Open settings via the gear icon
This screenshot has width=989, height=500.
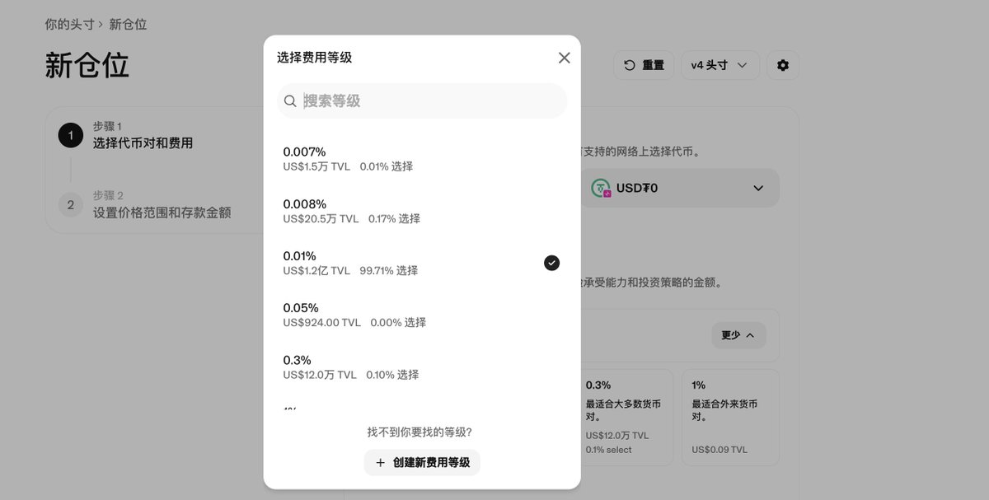(x=783, y=65)
